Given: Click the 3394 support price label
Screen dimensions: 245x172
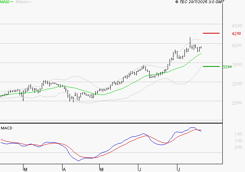Looking at the screenshot, I should point(227,67).
